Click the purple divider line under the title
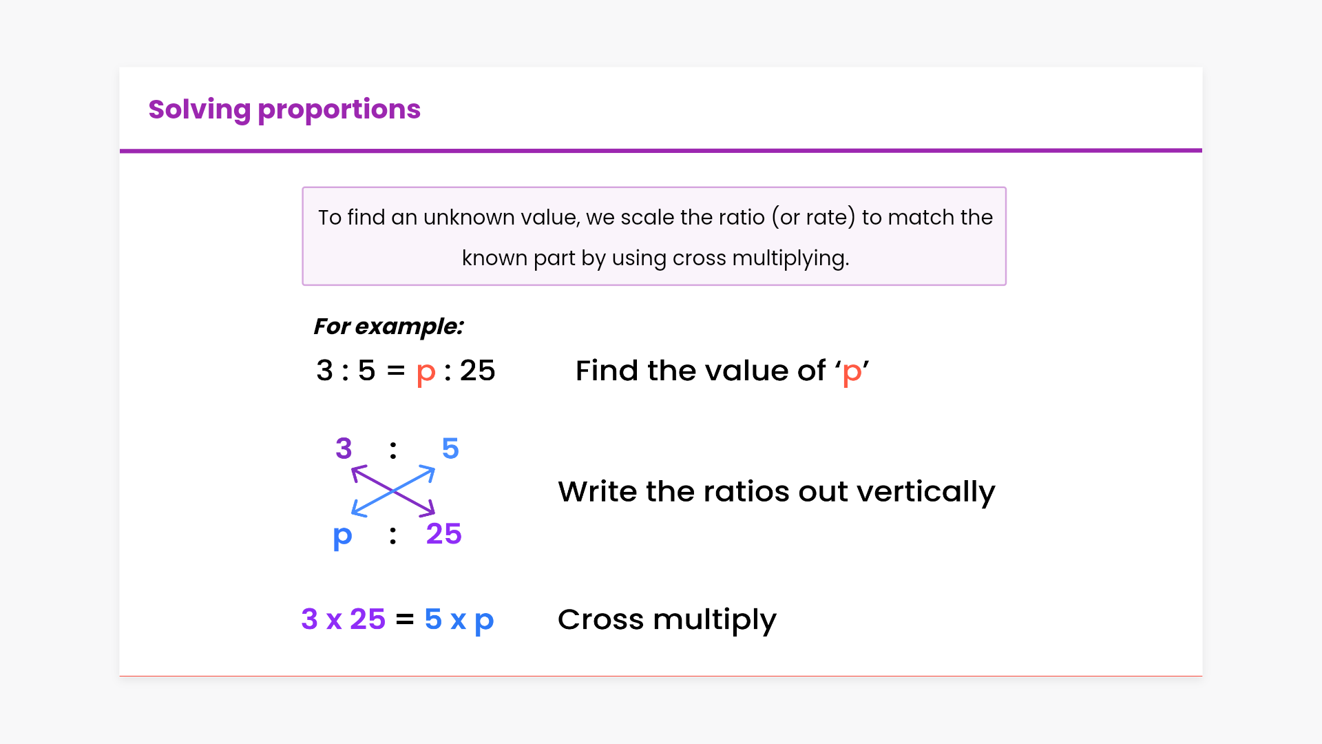 pos(661,150)
